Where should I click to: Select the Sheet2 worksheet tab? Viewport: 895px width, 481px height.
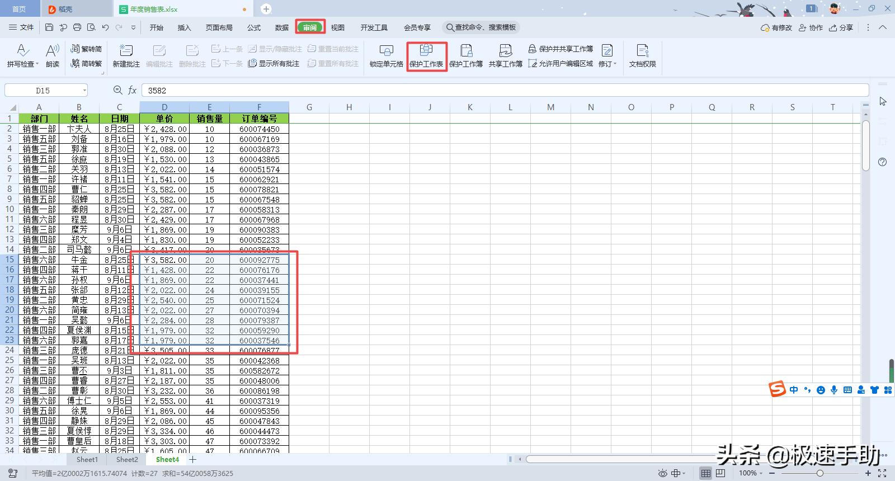point(127,460)
